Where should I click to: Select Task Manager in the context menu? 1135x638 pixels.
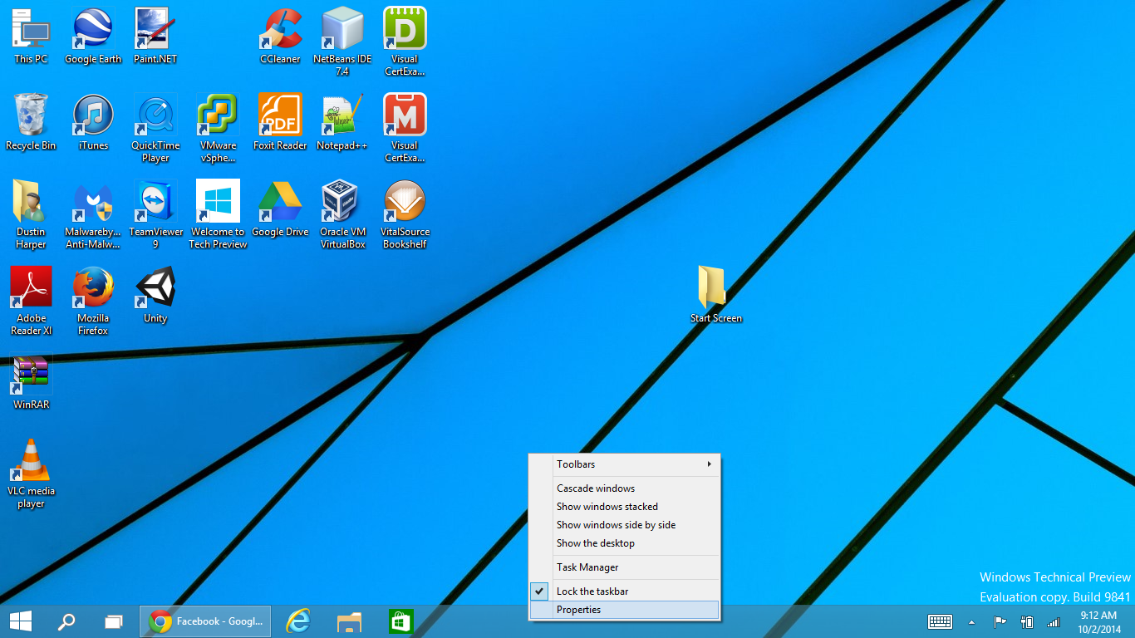[x=587, y=567]
